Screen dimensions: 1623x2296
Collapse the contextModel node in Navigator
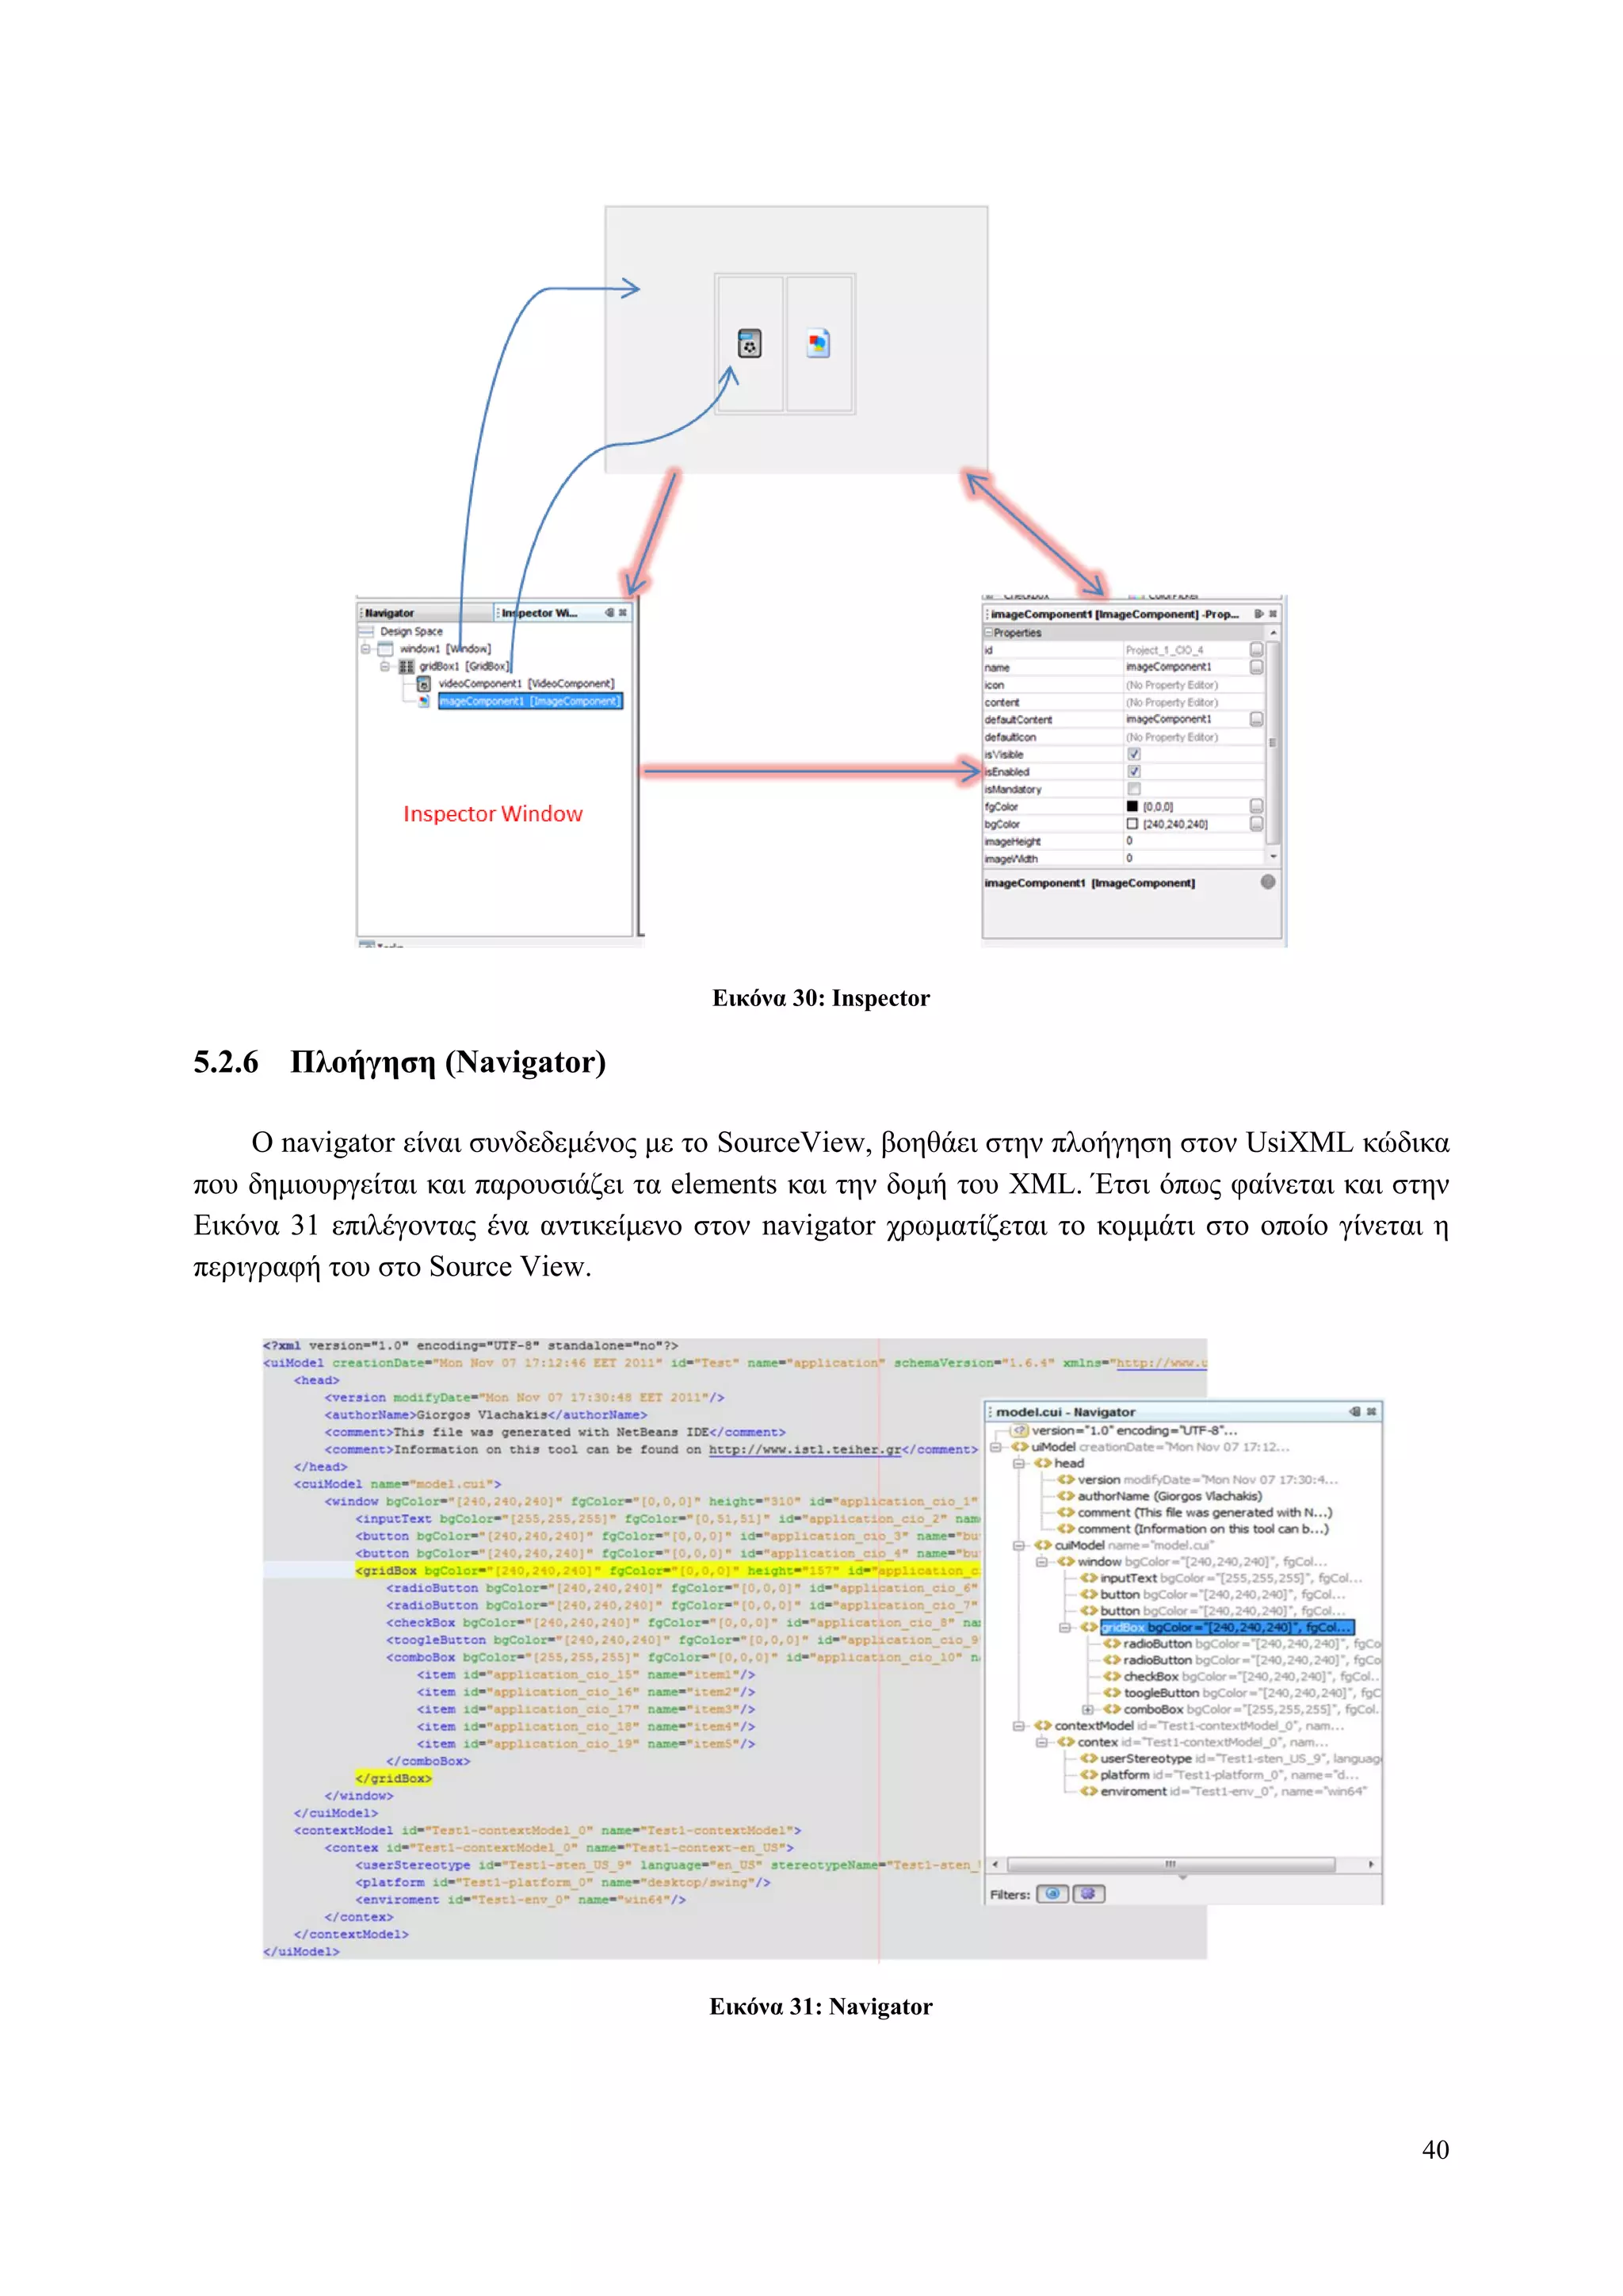[x=1018, y=1725]
